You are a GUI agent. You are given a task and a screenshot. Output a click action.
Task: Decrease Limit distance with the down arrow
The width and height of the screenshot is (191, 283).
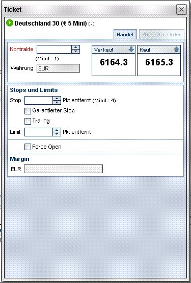57,134
